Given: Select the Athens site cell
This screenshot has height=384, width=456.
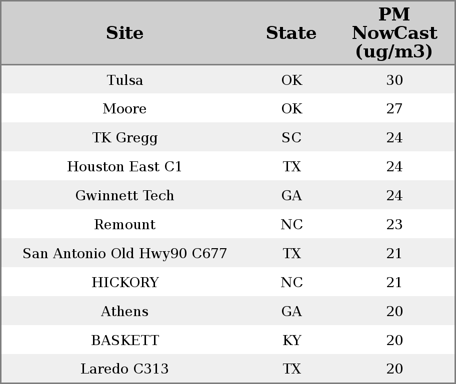Looking at the screenshot, I should click(125, 311).
